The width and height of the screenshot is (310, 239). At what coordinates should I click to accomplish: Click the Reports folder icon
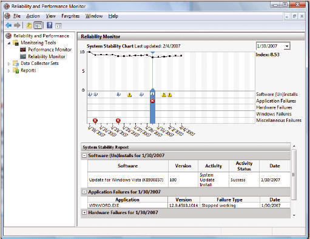[16, 70]
